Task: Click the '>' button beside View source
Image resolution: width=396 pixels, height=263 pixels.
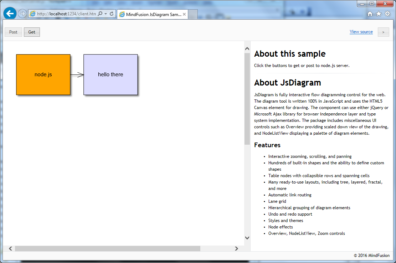Action: [383, 32]
